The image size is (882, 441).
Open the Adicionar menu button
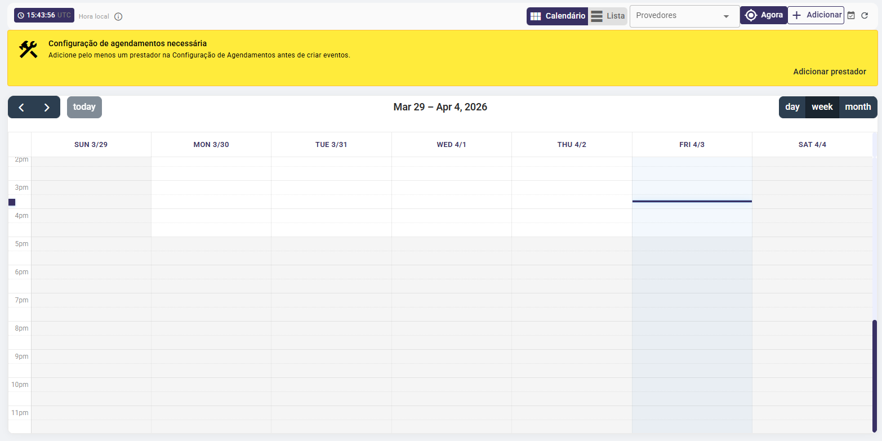816,15
